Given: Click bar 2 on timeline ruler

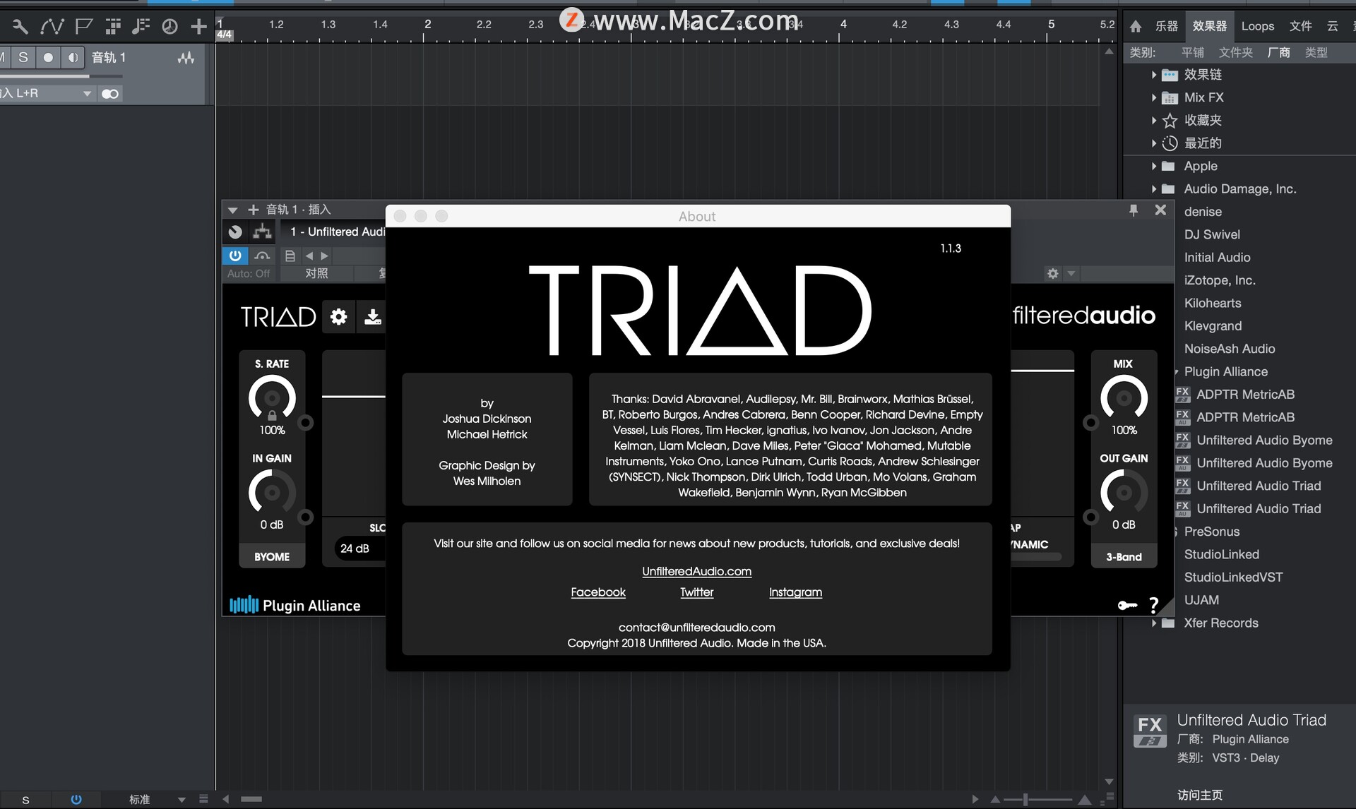Looking at the screenshot, I should coord(427,25).
